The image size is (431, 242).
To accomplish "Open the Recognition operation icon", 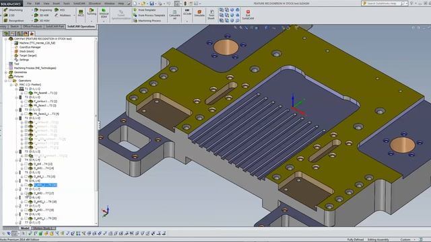I will point(5,21).
